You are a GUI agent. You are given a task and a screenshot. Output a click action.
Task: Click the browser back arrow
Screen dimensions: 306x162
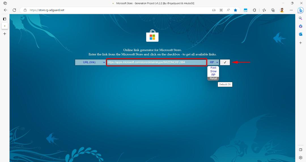pyautogui.click(x=5, y=10)
